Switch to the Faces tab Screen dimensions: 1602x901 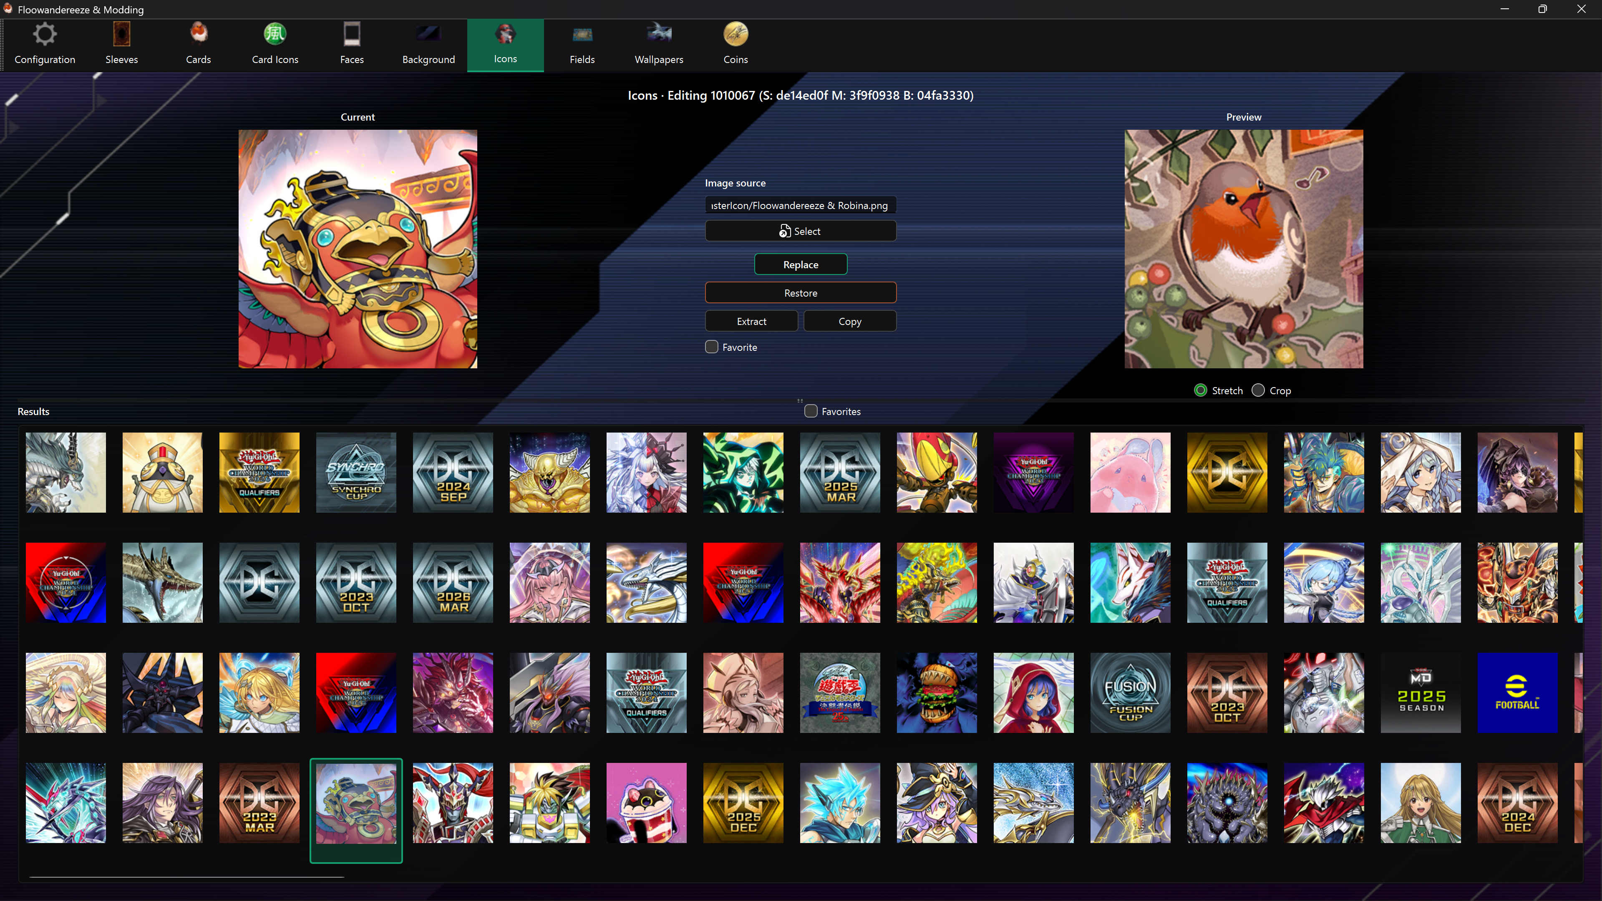tap(352, 45)
